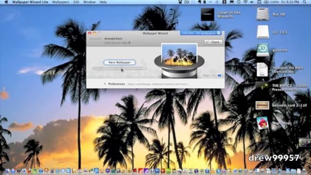The width and height of the screenshot is (311, 175).
Task: Click the blue wallpapers button in title bar
Action: [200, 33]
